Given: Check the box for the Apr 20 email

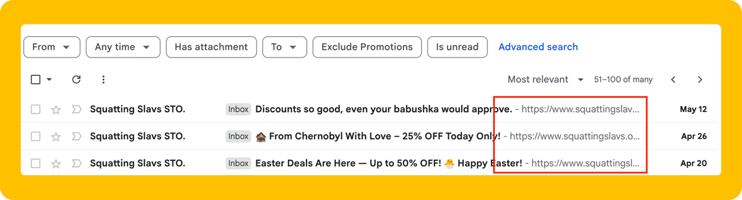Looking at the screenshot, I should 36,163.
